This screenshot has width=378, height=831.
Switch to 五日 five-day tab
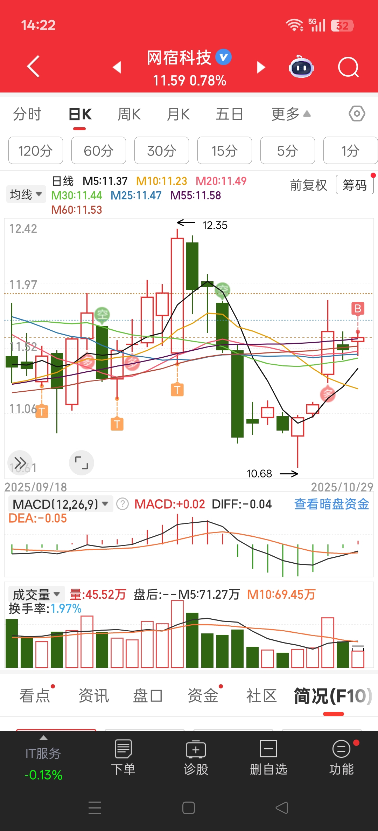point(229,114)
